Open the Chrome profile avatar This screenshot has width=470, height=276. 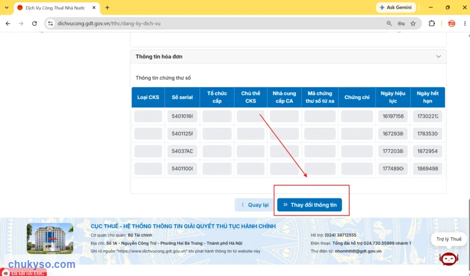452,23
